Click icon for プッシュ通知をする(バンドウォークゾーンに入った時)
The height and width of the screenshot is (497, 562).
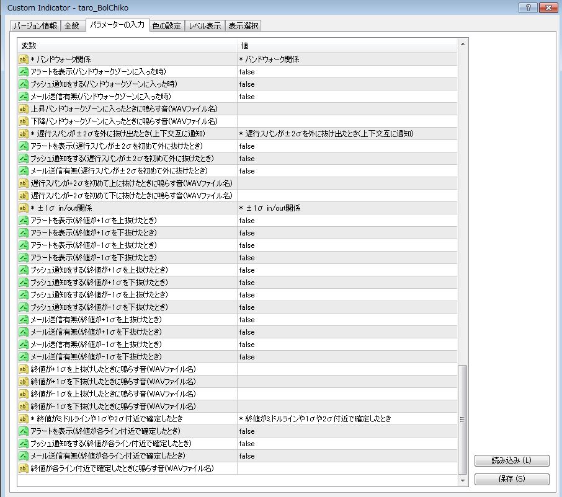[24, 84]
